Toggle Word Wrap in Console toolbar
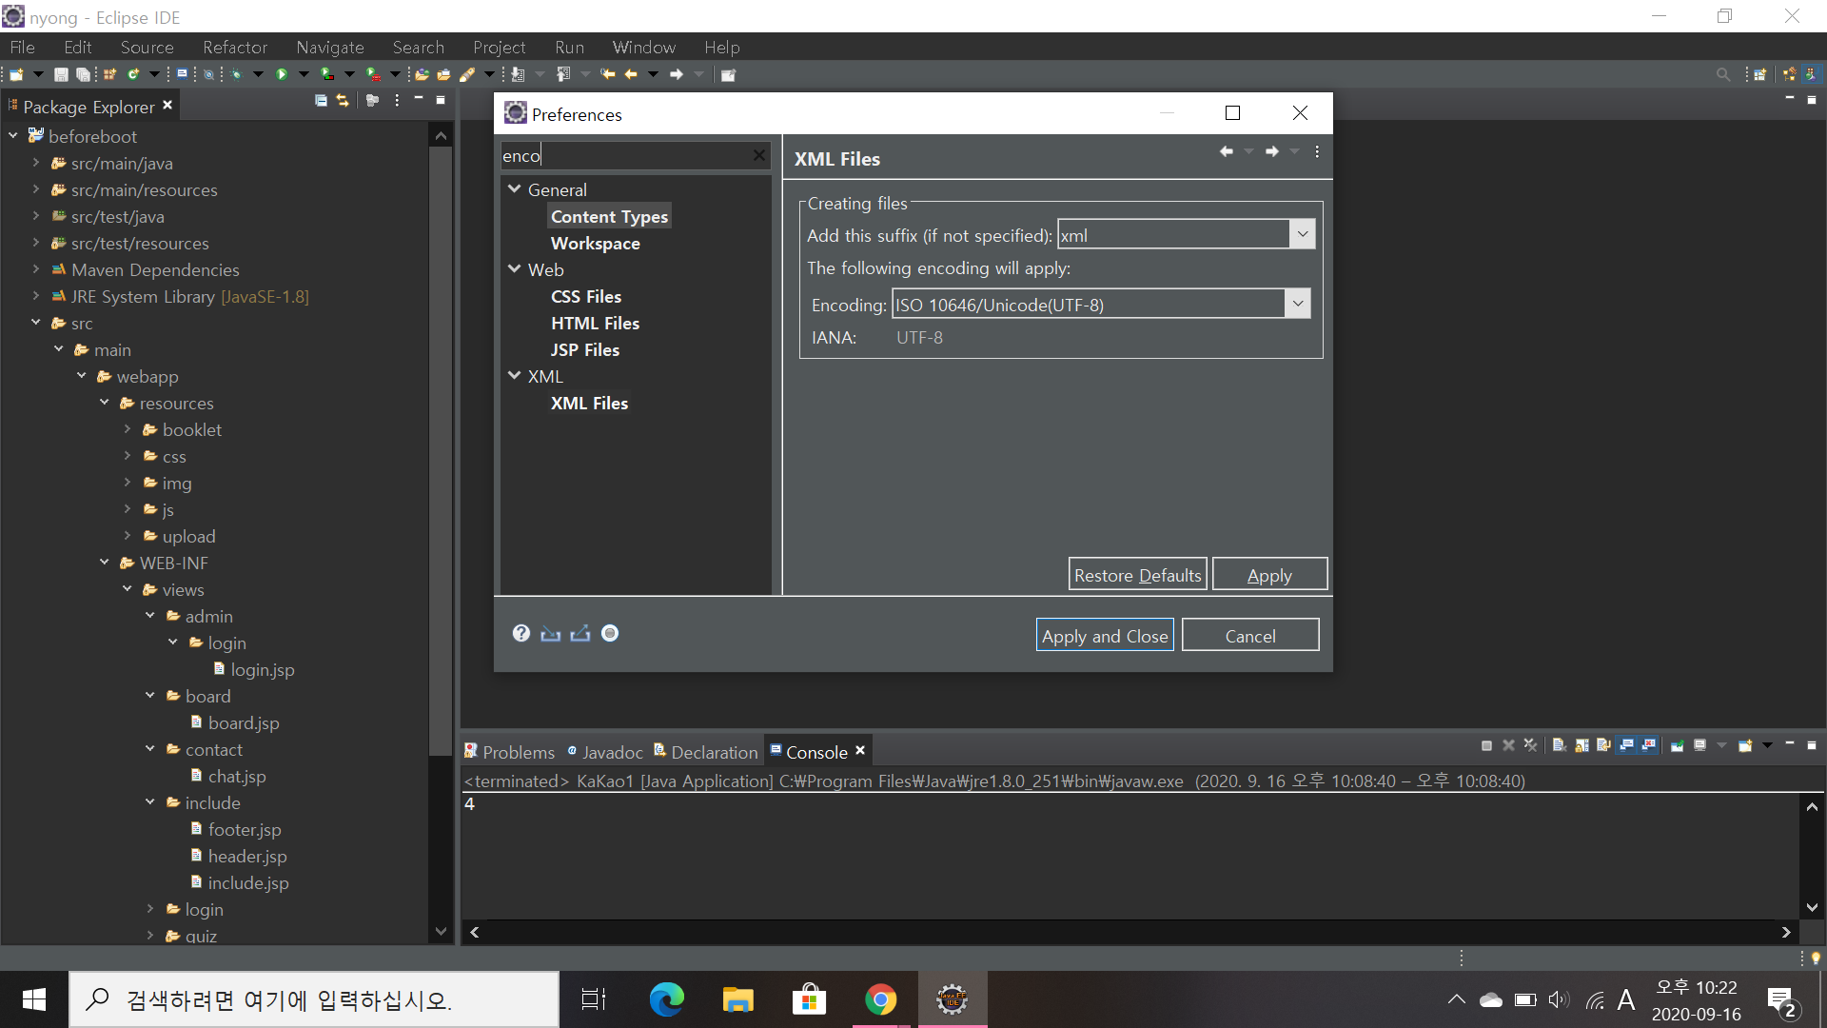Image resolution: width=1827 pixels, height=1028 pixels. [x=1603, y=745]
